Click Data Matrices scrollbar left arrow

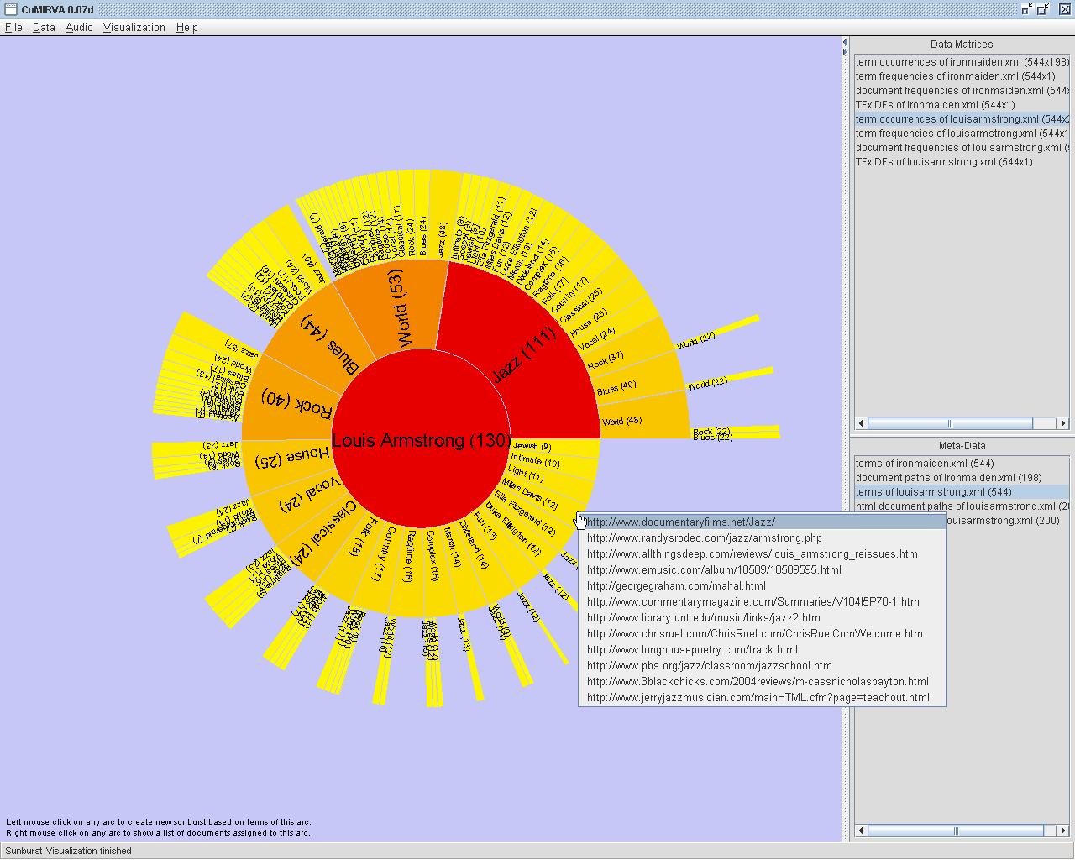(x=861, y=423)
